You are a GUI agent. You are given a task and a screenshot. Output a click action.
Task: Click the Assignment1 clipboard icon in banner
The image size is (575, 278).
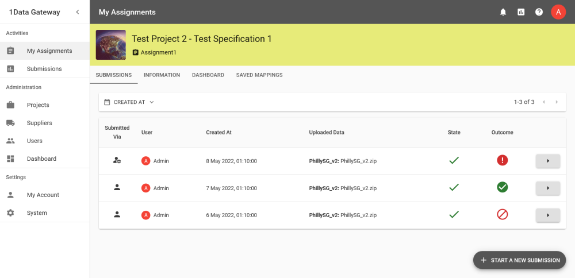tap(135, 52)
